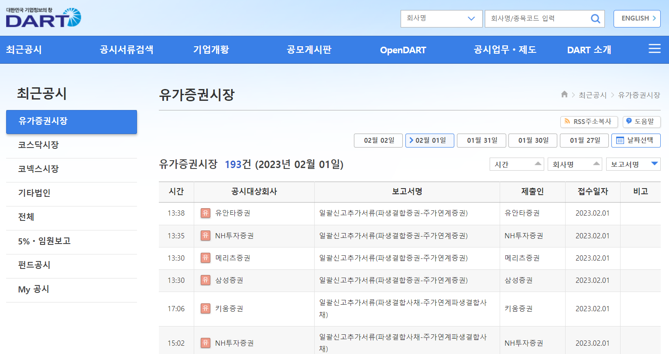Open 삼성증권 company link
This screenshot has height=354, width=669.
(x=229, y=280)
